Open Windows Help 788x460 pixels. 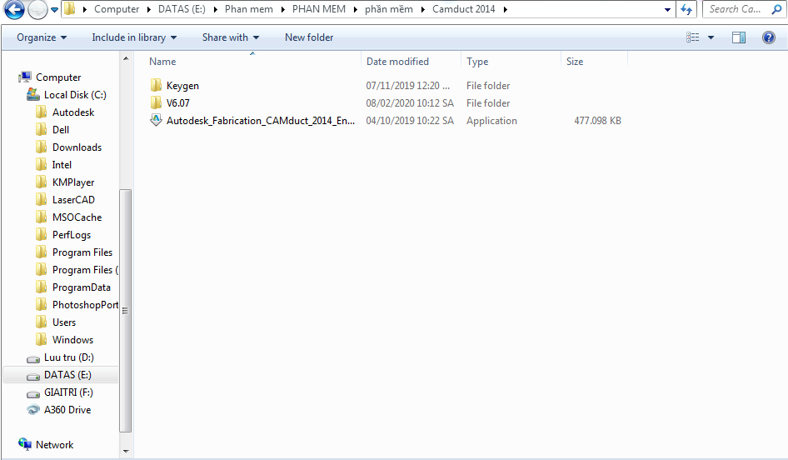768,37
